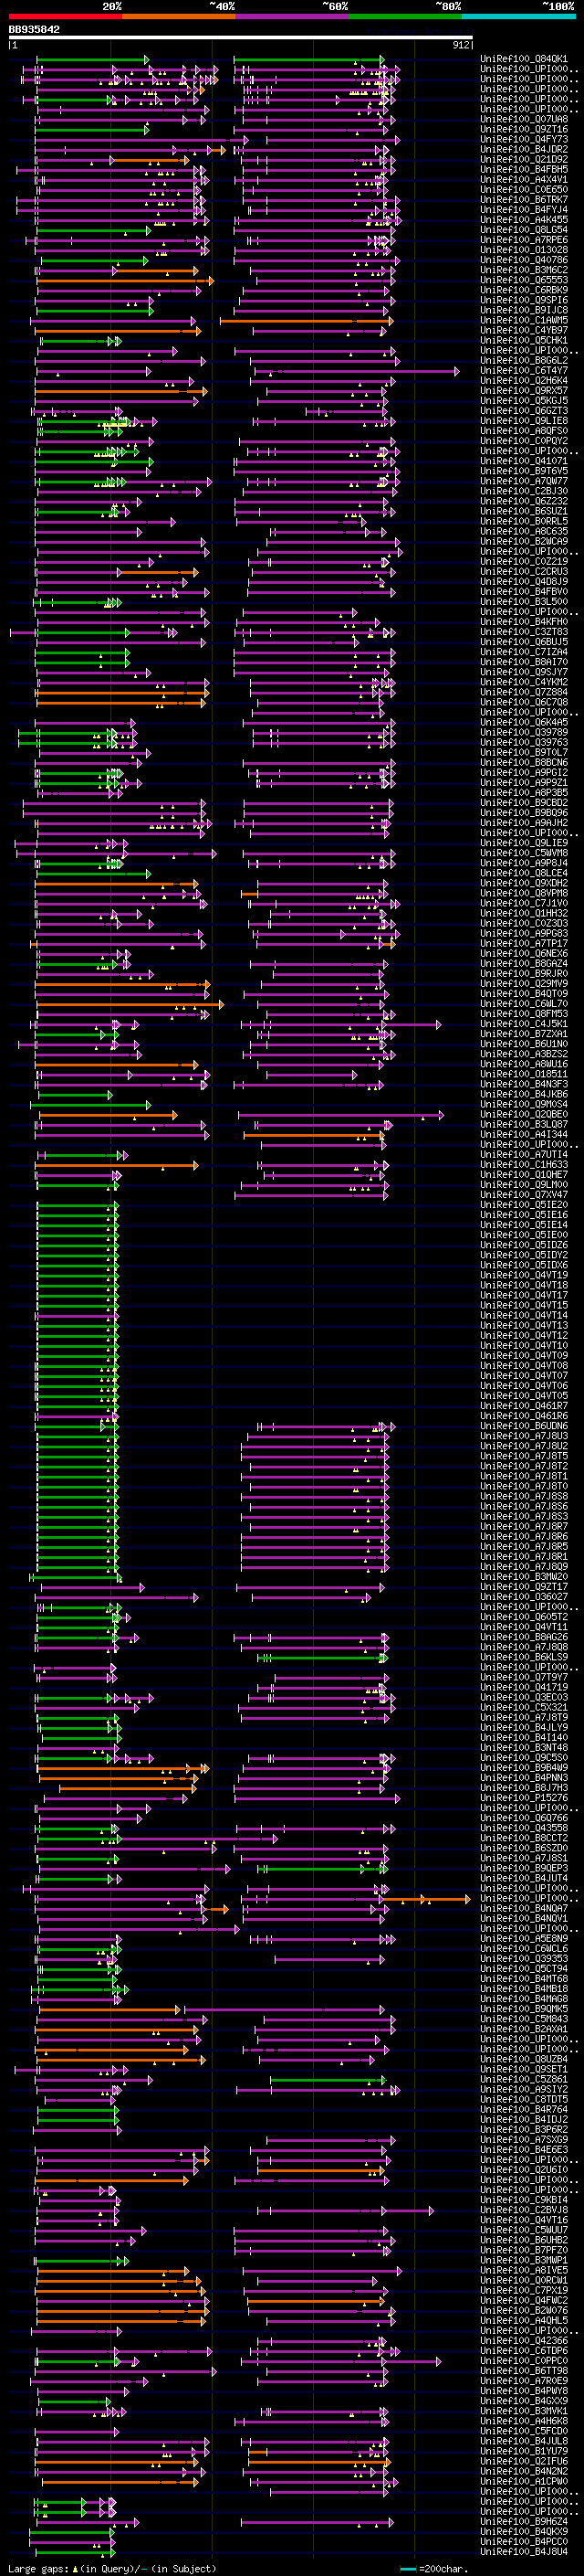Click the orange ~40% identity legend bar
This screenshot has height=2576, width=584.
coord(179,16)
